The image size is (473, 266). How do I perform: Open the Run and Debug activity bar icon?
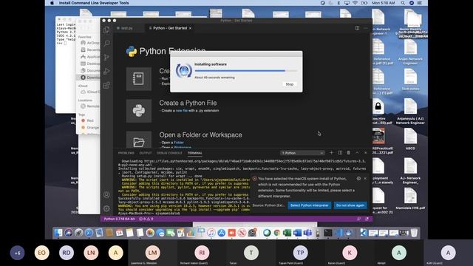106,71
